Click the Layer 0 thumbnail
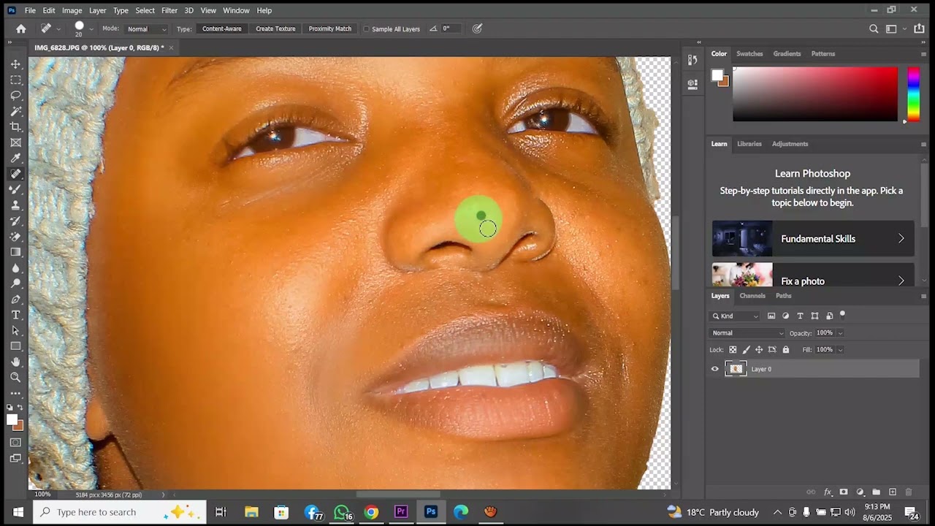The image size is (935, 526). [736, 369]
